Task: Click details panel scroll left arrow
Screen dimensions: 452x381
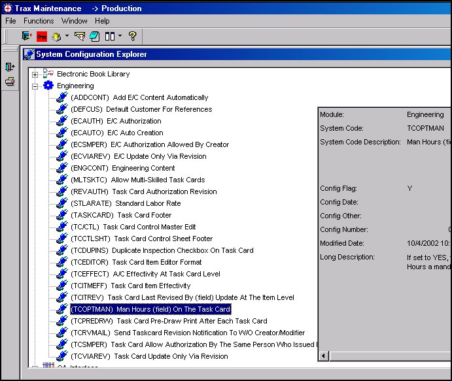Action: 323,356
